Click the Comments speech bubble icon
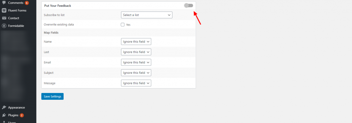The width and height of the screenshot is (352, 123). point(4,3)
